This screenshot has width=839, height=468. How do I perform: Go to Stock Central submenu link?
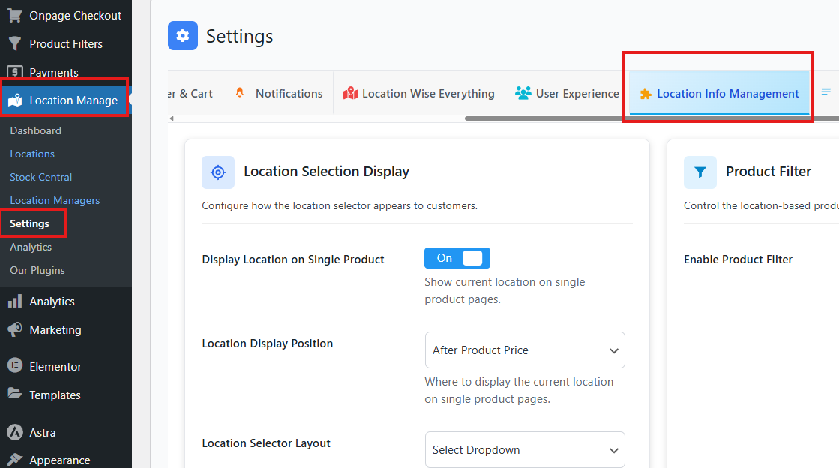coord(41,177)
